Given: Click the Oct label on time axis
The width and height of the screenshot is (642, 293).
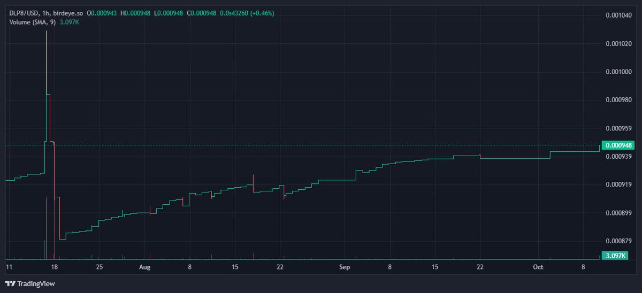Looking at the screenshot, I should pyautogui.click(x=538, y=266).
